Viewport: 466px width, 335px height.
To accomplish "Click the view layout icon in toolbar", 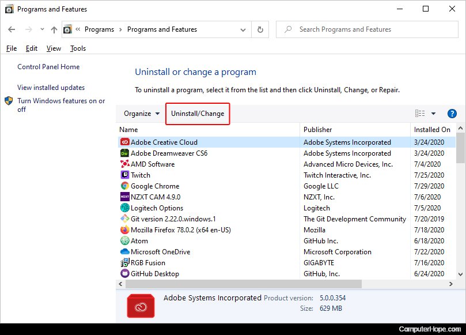I will tap(420, 114).
